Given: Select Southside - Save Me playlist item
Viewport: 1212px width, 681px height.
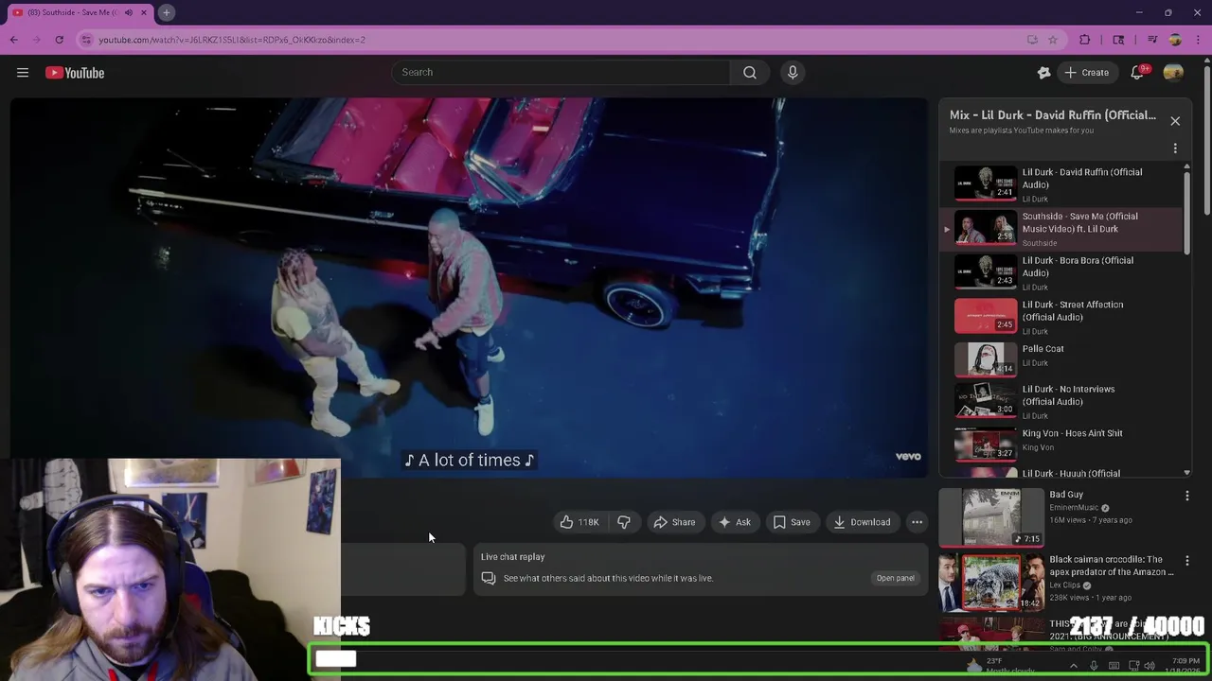Looking at the screenshot, I should pos(1061,229).
